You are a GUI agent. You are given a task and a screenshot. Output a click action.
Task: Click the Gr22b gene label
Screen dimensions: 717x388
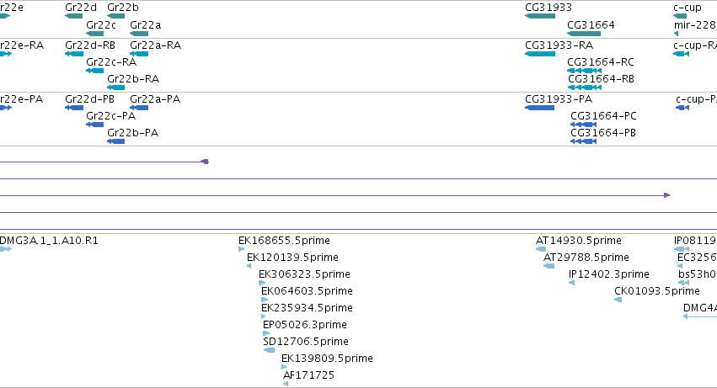coord(123,8)
